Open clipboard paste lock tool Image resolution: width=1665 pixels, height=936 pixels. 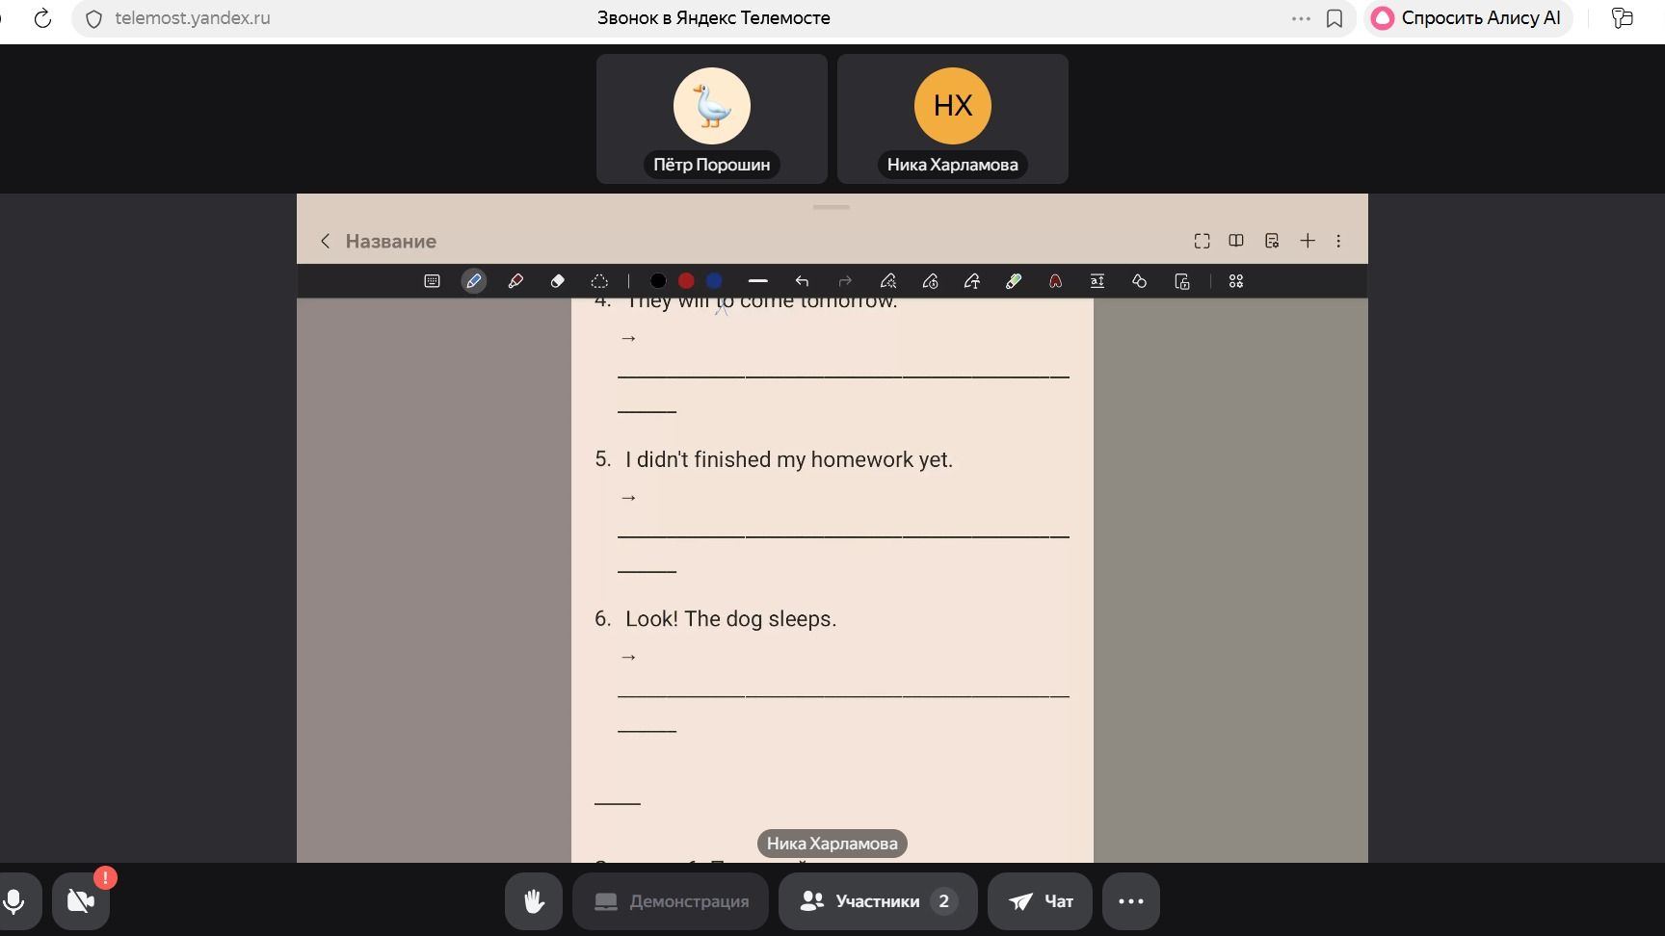(x=1182, y=281)
